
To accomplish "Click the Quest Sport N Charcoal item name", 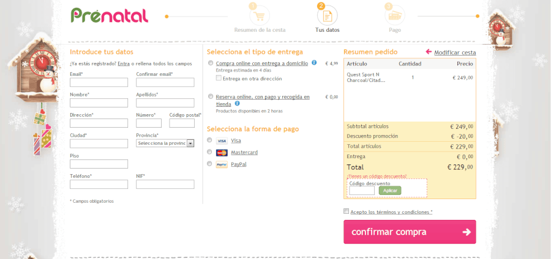I will pyautogui.click(x=365, y=78).
